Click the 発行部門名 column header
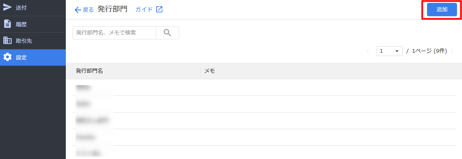The image size is (462, 159). [89, 71]
